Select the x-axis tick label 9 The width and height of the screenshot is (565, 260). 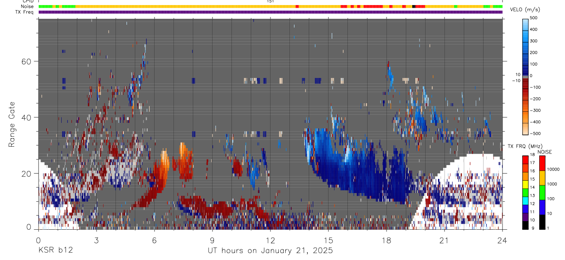(212, 240)
